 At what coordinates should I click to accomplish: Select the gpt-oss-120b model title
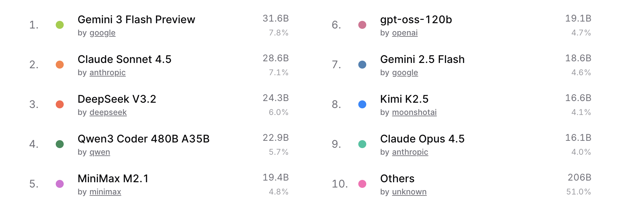(x=416, y=20)
